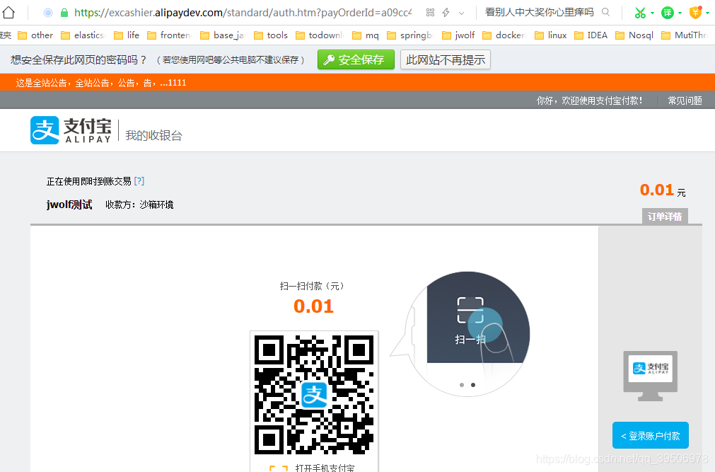
Task: Open the 'IDEA' bookmarks folder
Action: coord(591,35)
